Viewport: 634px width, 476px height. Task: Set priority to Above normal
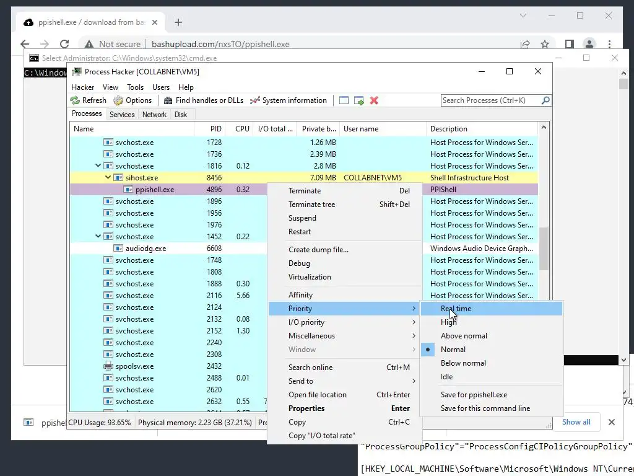coord(491,336)
